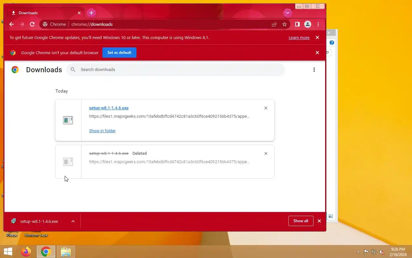Focus the Search downloads field
Screen dimensions: 412x258
coord(175,70)
